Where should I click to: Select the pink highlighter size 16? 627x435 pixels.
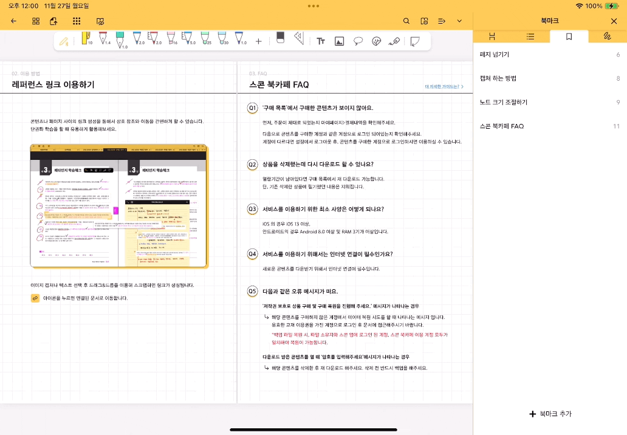(172, 39)
